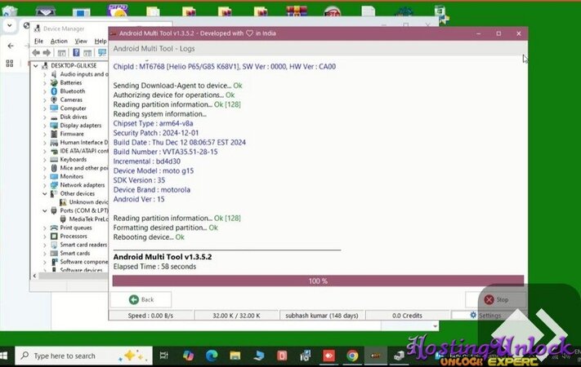Screen dimensions: 581x367
Task: Click Device Manager back arrow toolbar icon
Action: [x=36, y=53]
